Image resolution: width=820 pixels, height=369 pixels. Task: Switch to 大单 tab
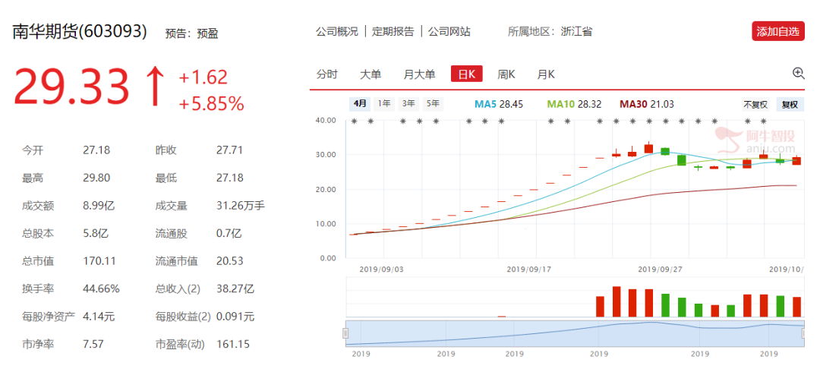371,74
